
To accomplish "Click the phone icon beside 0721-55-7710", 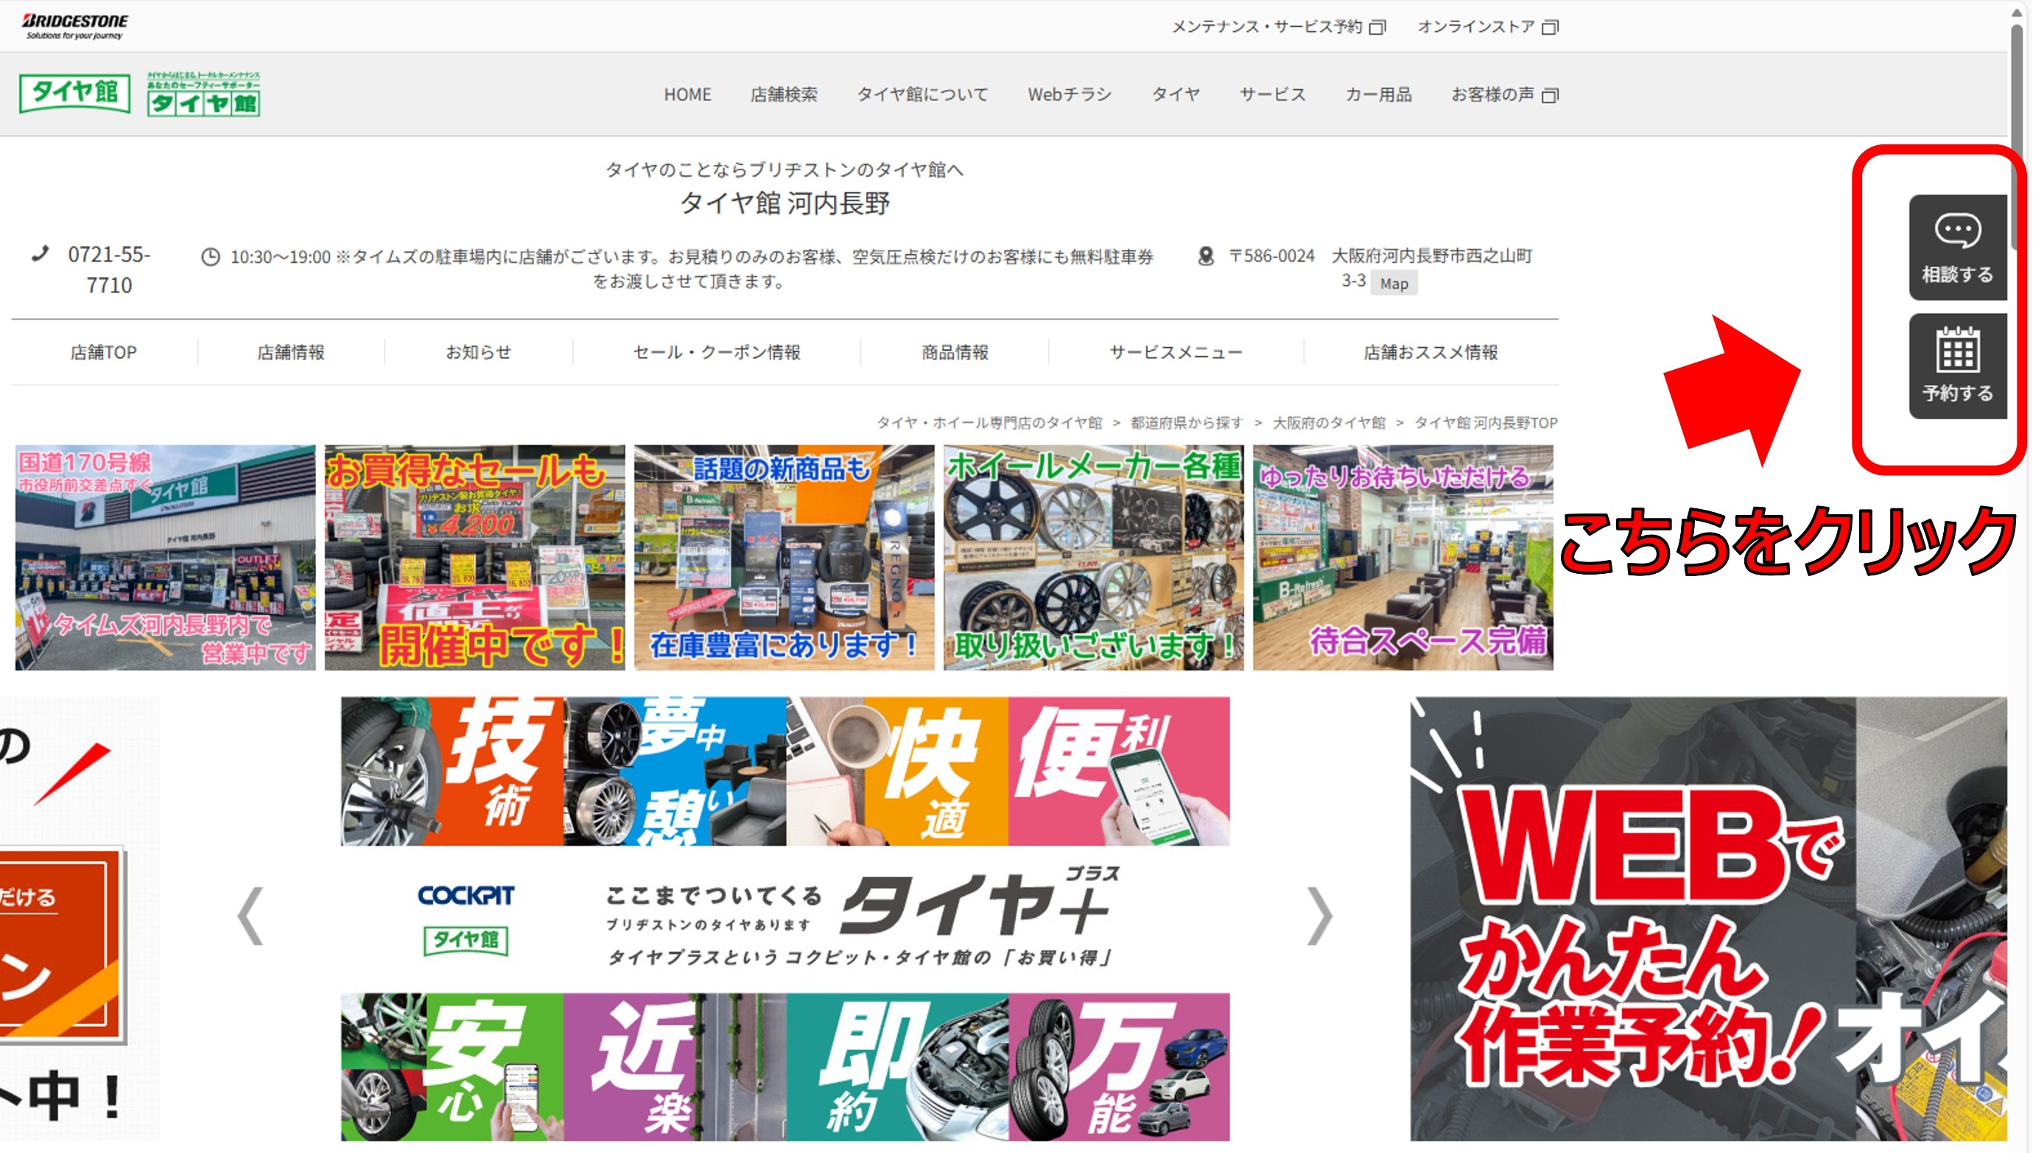I will coord(41,254).
